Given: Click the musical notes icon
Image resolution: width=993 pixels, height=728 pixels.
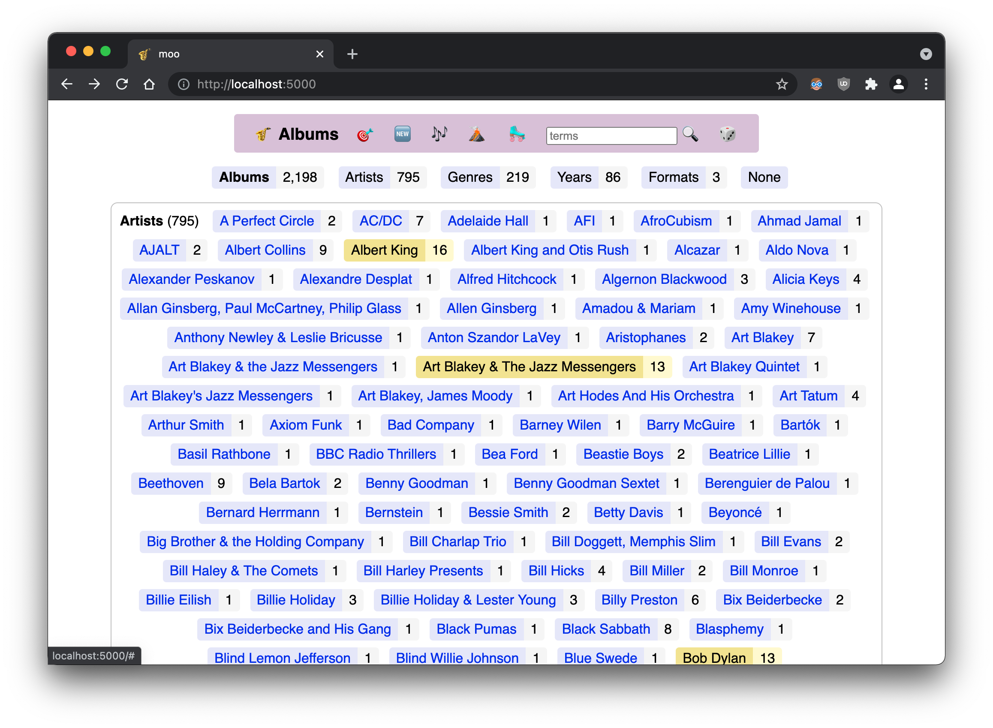Looking at the screenshot, I should point(439,134).
